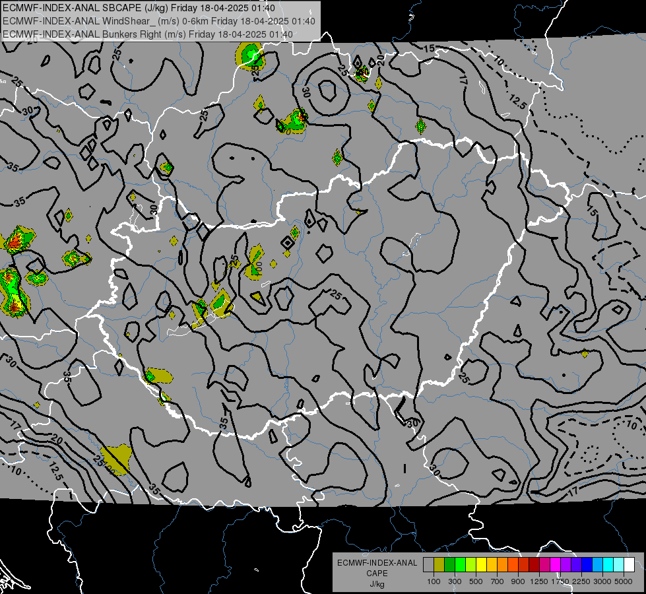Click the olive swatch in the CAPE legend
646x594 pixels.
439,565
